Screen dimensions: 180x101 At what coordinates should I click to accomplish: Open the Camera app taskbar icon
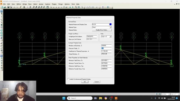[95, 98]
